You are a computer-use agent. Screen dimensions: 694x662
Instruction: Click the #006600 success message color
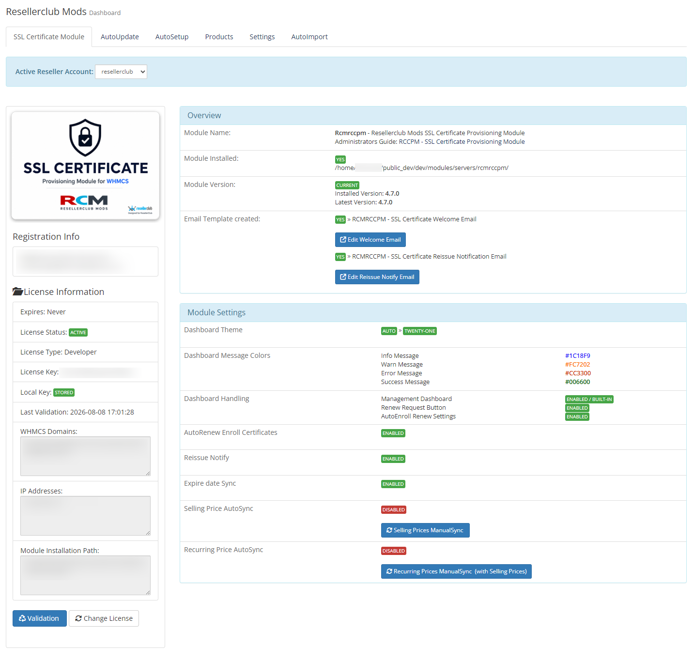click(x=578, y=382)
